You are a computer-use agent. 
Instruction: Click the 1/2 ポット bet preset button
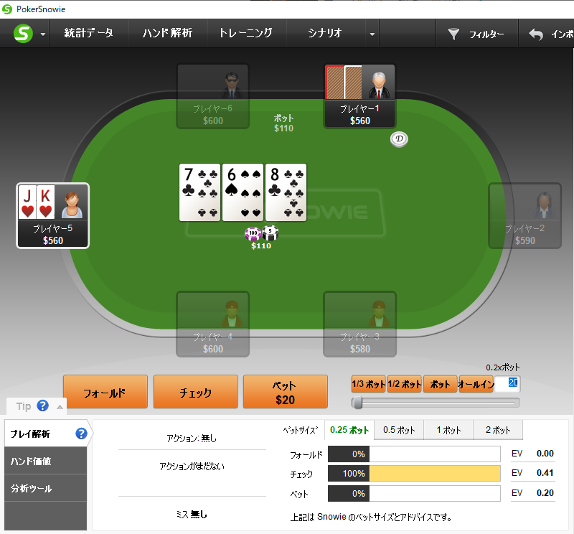click(405, 384)
